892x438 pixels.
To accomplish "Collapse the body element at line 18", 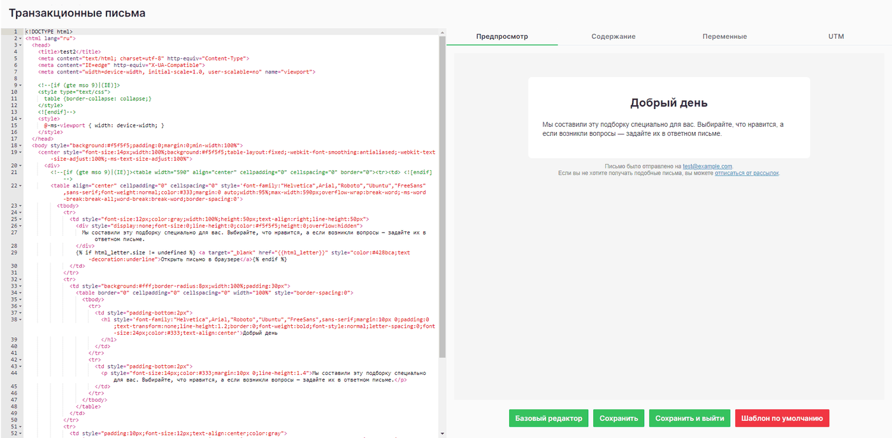I will pos(21,145).
